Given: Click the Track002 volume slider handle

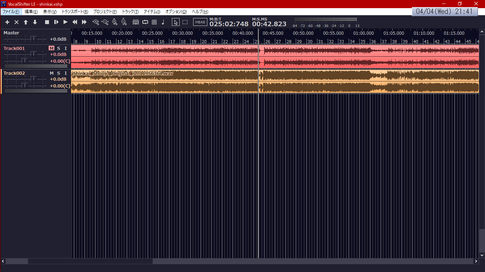Looking at the screenshot, I should click(x=34, y=79).
